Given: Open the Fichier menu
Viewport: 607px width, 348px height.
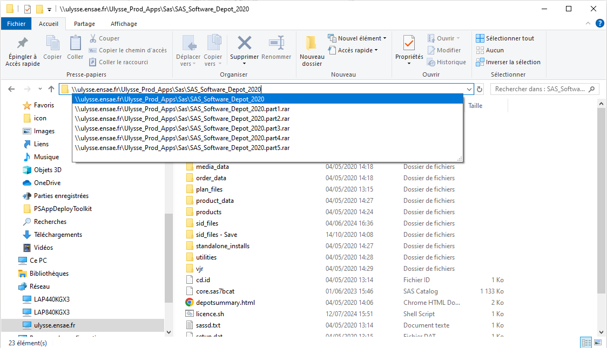Looking at the screenshot, I should tap(16, 24).
